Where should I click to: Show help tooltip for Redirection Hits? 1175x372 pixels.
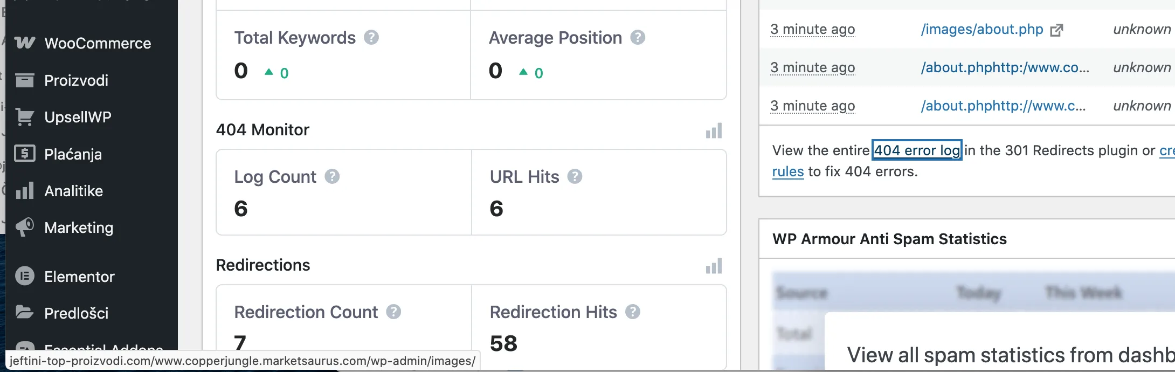pyautogui.click(x=633, y=312)
